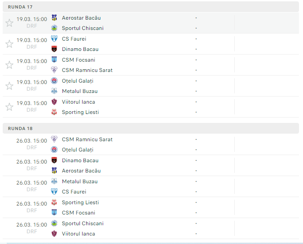Click the Aerostar Bacău crest in Runda 17
The width and height of the screenshot is (303, 244).
54,18
